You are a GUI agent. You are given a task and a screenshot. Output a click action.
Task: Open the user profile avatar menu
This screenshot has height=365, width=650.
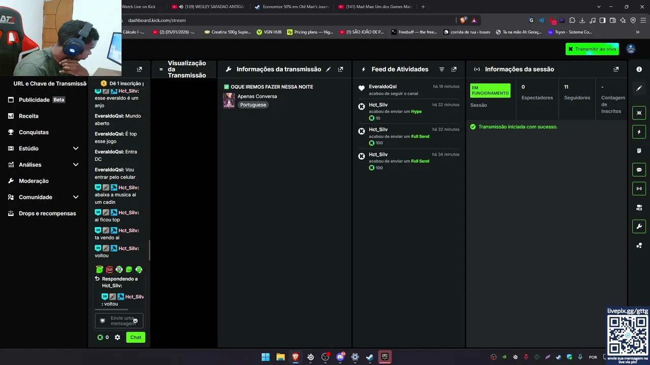coord(631,49)
